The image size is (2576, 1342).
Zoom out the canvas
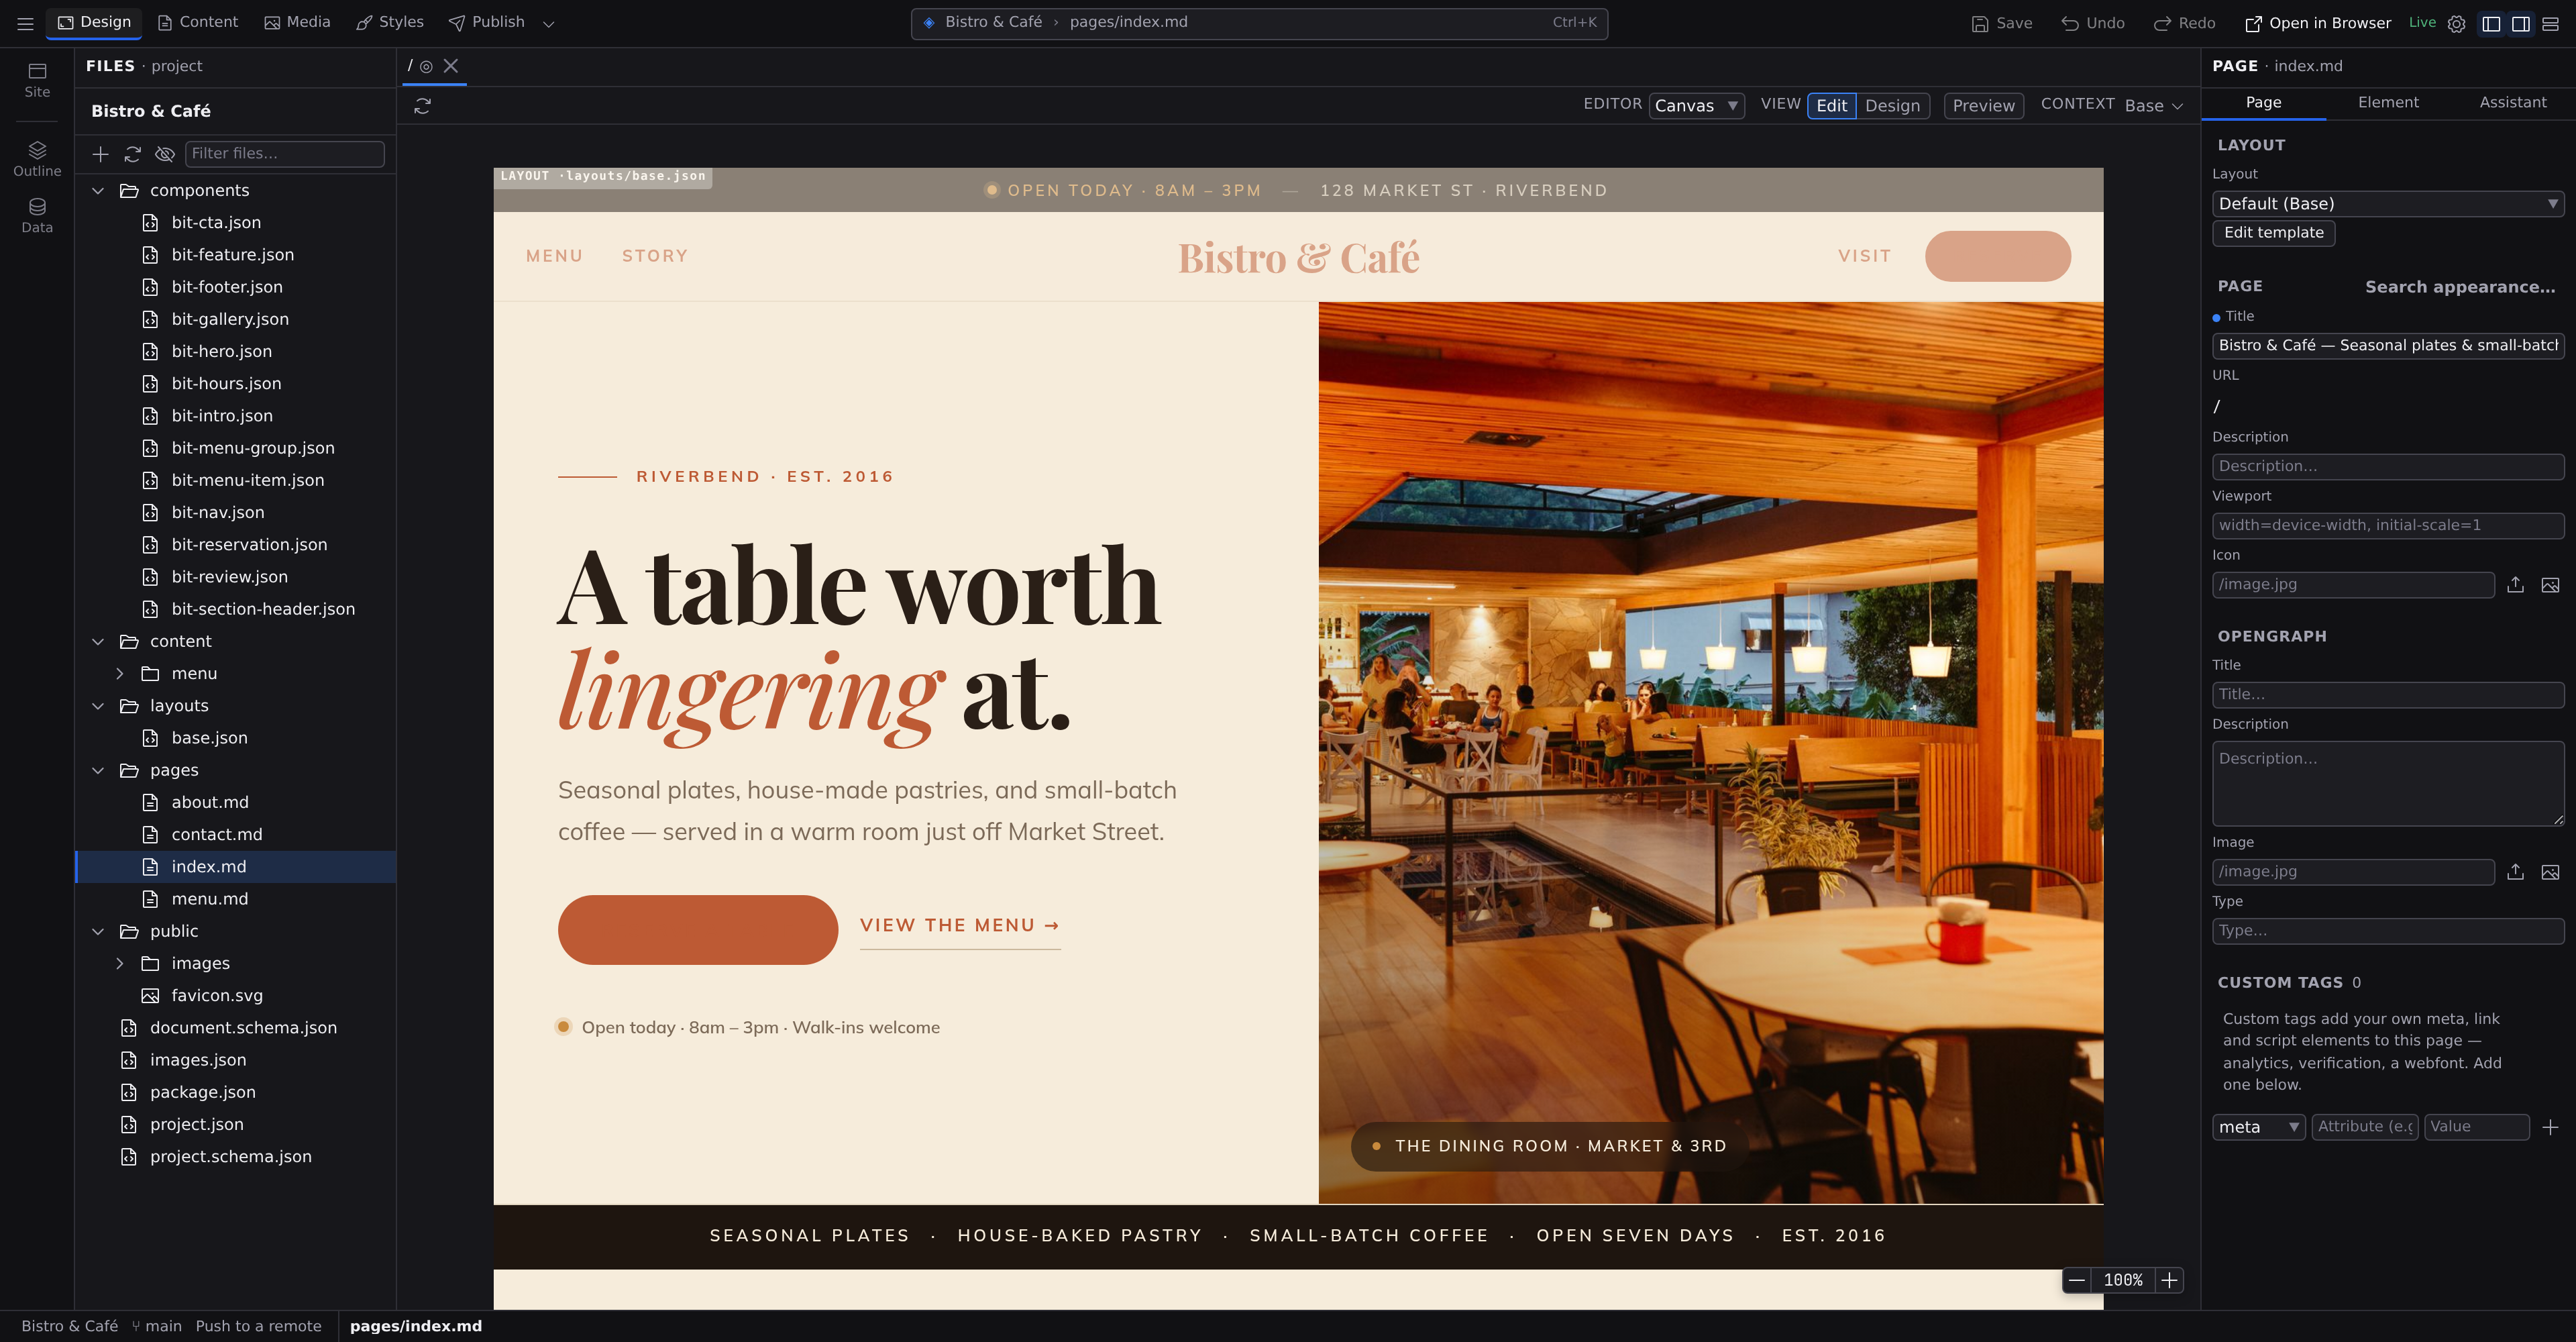click(2077, 1280)
